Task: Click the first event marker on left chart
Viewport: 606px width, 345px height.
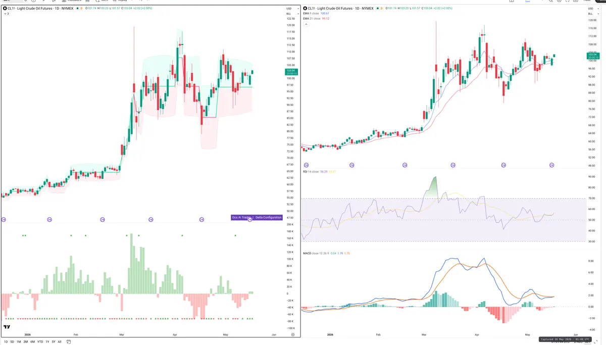Action: (4, 219)
